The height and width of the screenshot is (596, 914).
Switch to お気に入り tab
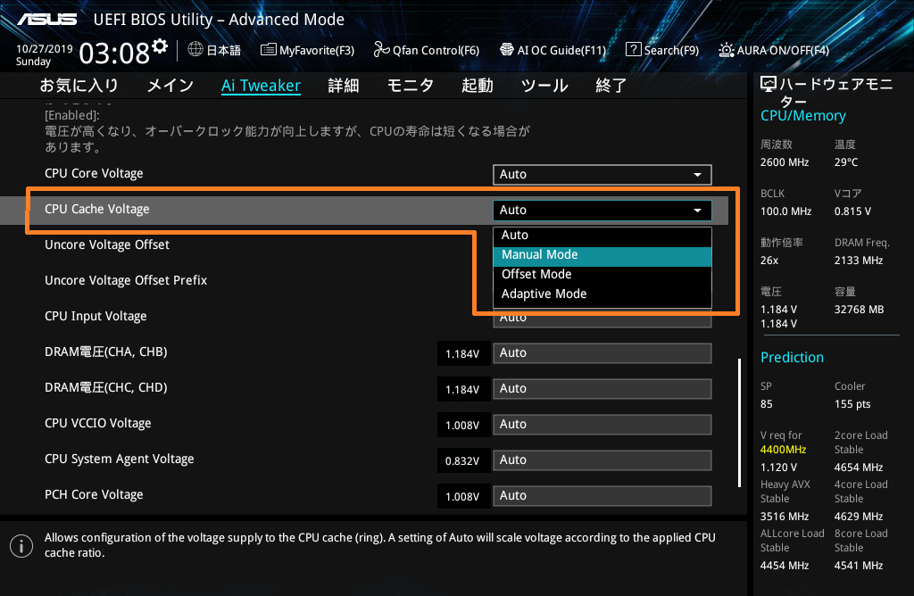coord(79,86)
